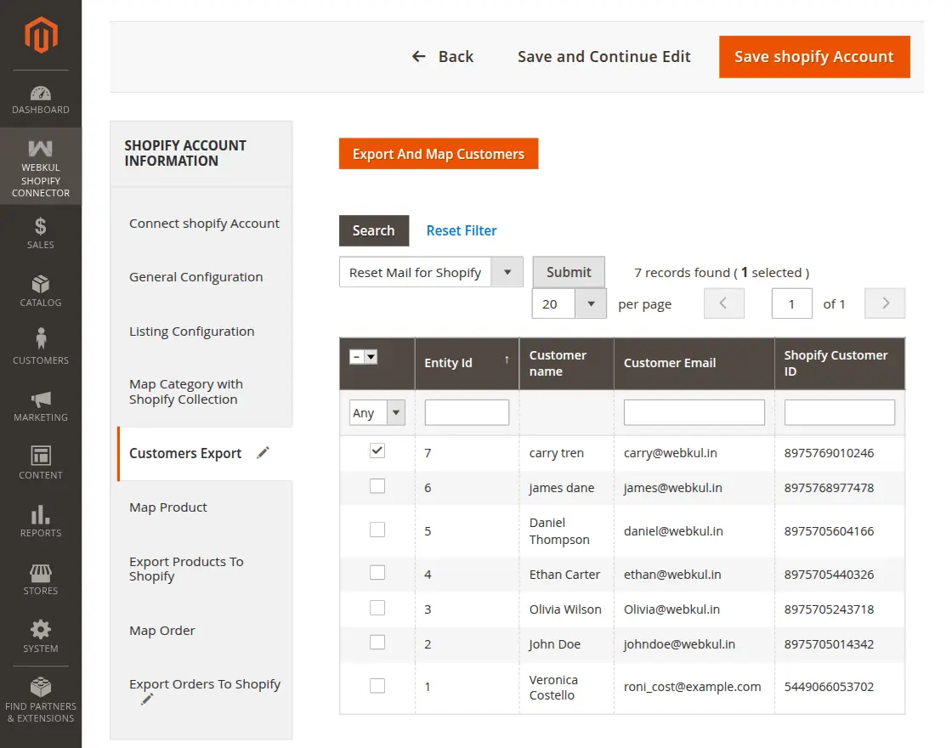The height and width of the screenshot is (748, 952).
Task: Click pencil icon beside Customers Export
Action: click(x=263, y=453)
